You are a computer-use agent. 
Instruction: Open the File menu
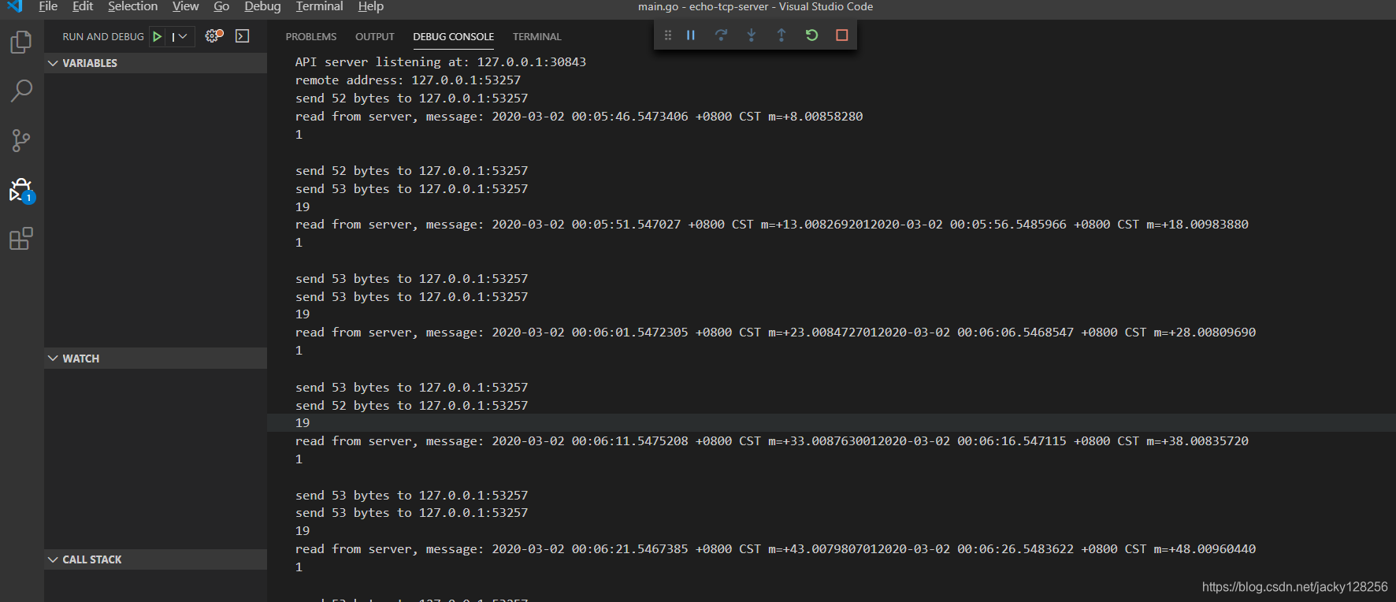point(48,6)
